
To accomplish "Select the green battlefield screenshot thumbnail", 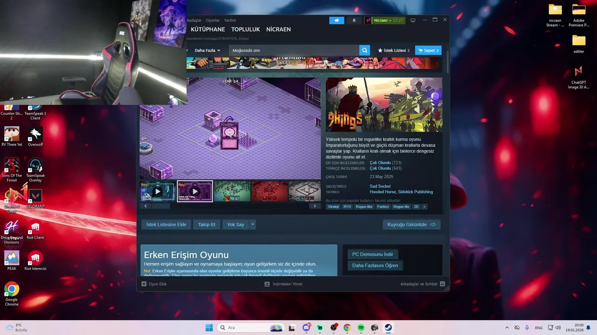I will coord(232,191).
